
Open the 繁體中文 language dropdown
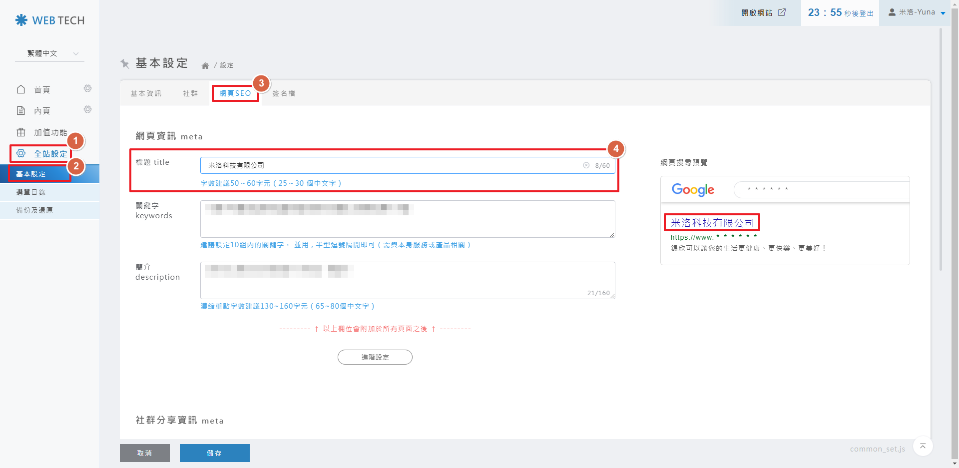[x=50, y=53]
